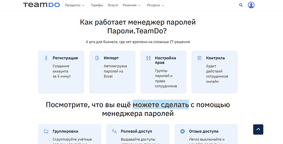Click the text 'Выдавайте доступы'
The image size is (283, 144).
[x=138, y=139]
